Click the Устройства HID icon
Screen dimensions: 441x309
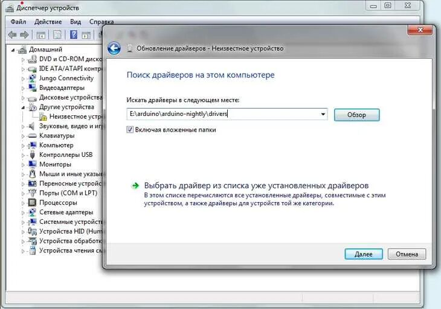33,232
